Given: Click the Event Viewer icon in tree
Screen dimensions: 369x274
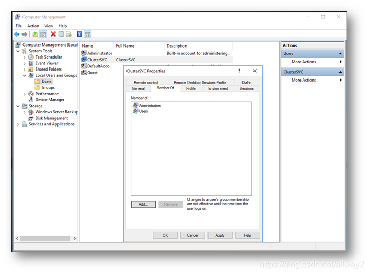Looking at the screenshot, I should pyautogui.click(x=31, y=63).
